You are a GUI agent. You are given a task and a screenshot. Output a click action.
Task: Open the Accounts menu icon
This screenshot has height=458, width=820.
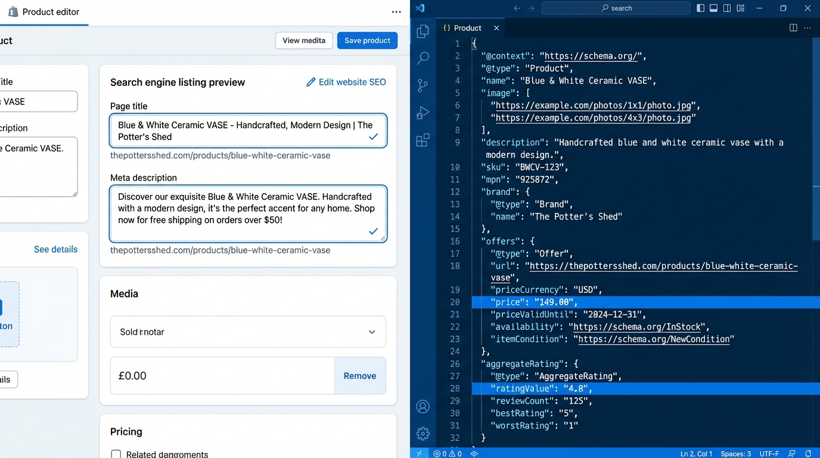[x=423, y=407]
